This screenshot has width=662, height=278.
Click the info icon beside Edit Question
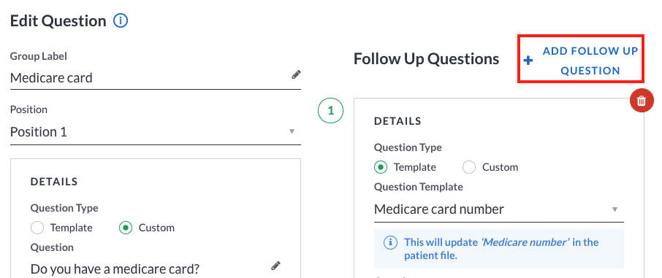click(x=121, y=20)
